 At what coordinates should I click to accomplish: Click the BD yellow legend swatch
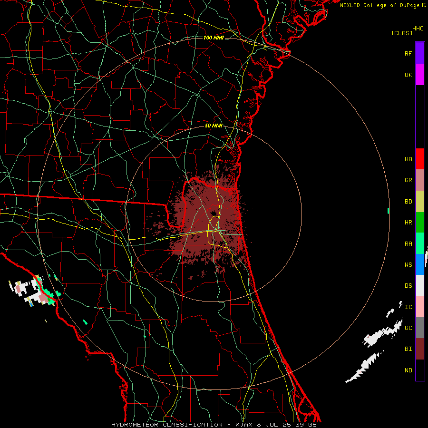tap(420, 202)
